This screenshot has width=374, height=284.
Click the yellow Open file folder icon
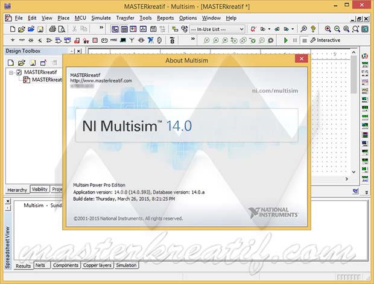pos(22,29)
